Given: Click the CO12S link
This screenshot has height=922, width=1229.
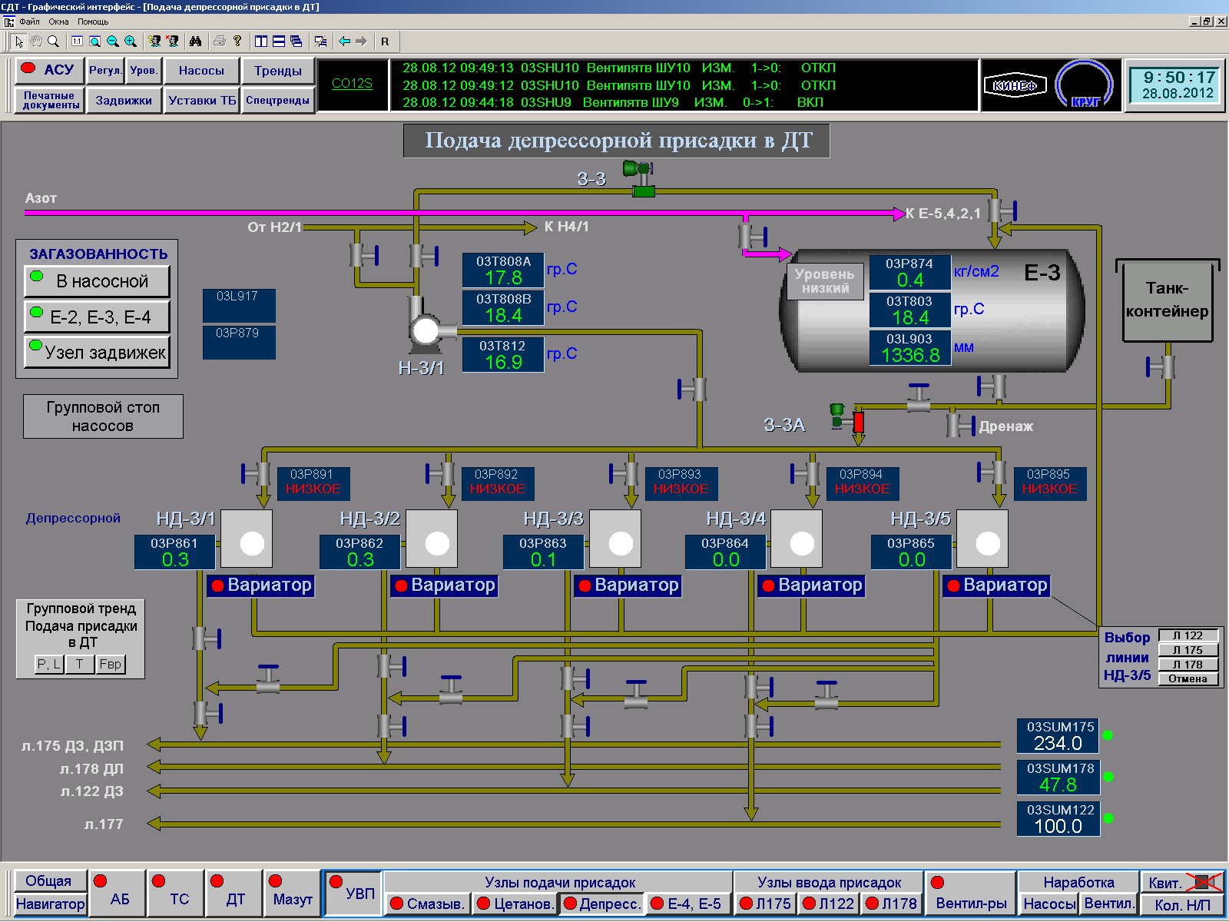Looking at the screenshot, I should point(352,83).
